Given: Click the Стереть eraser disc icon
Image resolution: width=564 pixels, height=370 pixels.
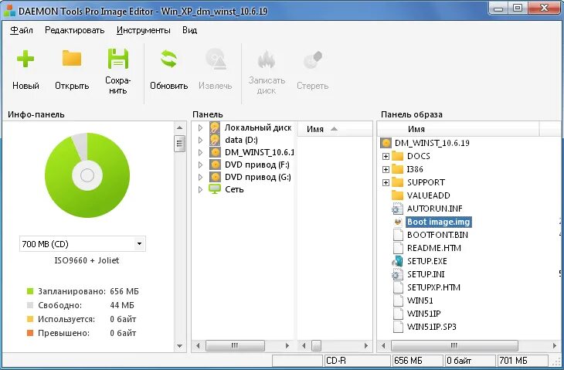Looking at the screenshot, I should click(x=312, y=59).
